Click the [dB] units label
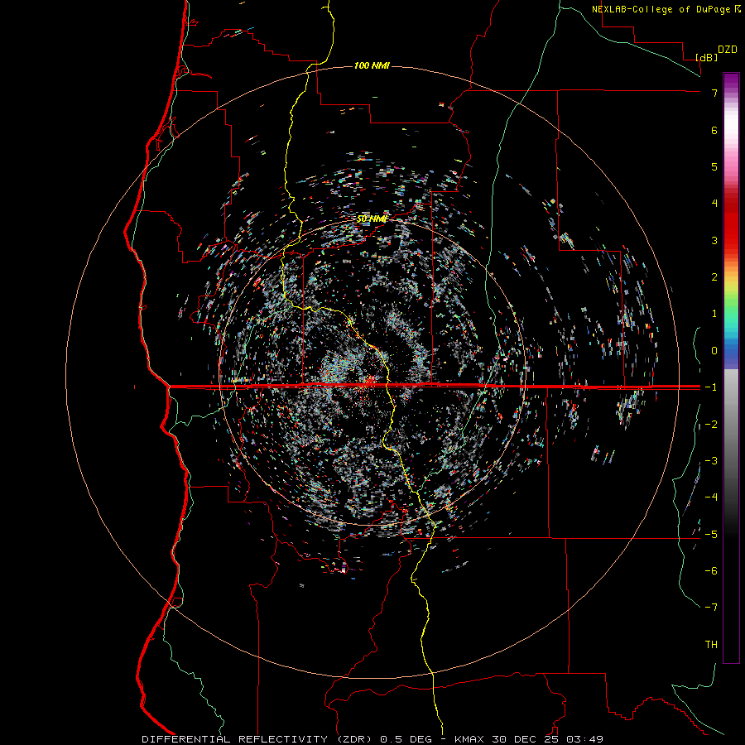This screenshot has height=745, width=745. point(706,57)
